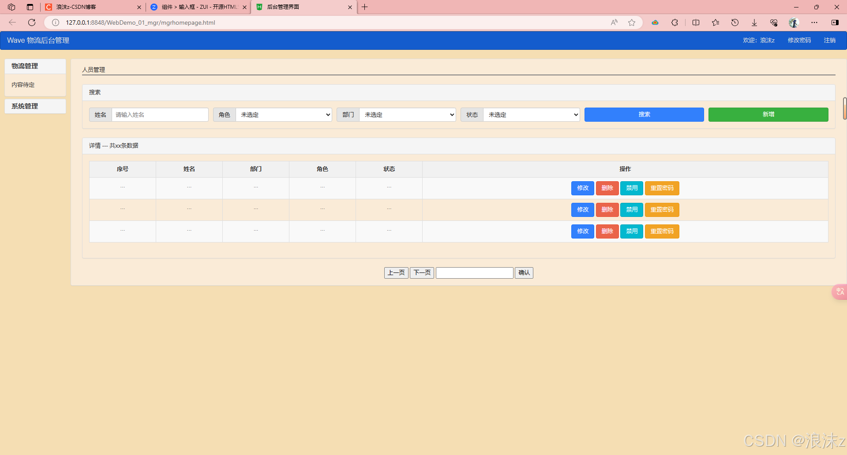
Task: Click 修改 in the second table row
Action: pos(583,210)
